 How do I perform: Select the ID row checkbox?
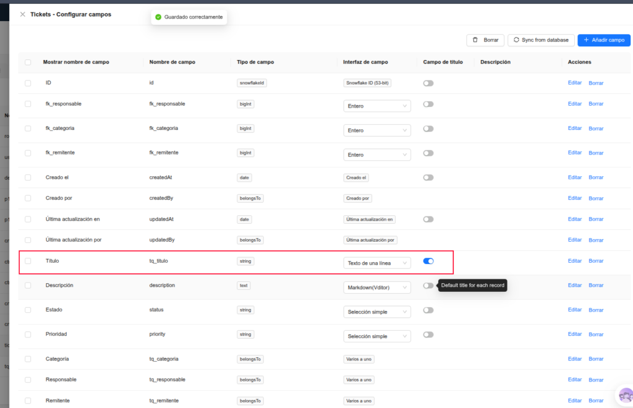point(28,83)
